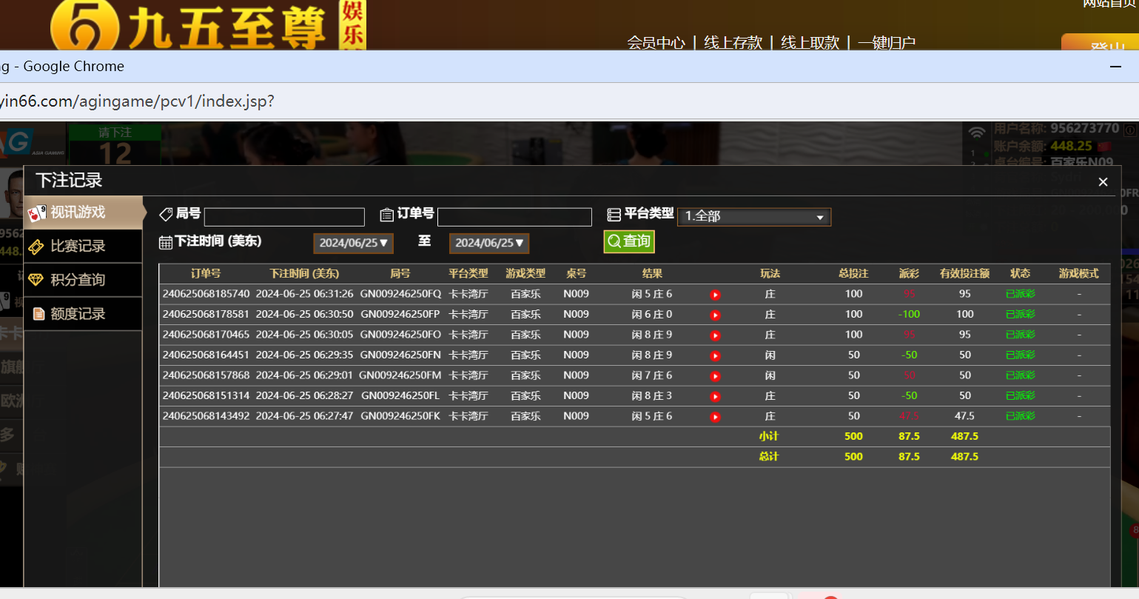Image resolution: width=1139 pixels, height=599 pixels.
Task: Open the 平台类型 dropdown showing 1.全部
Action: tap(753, 216)
